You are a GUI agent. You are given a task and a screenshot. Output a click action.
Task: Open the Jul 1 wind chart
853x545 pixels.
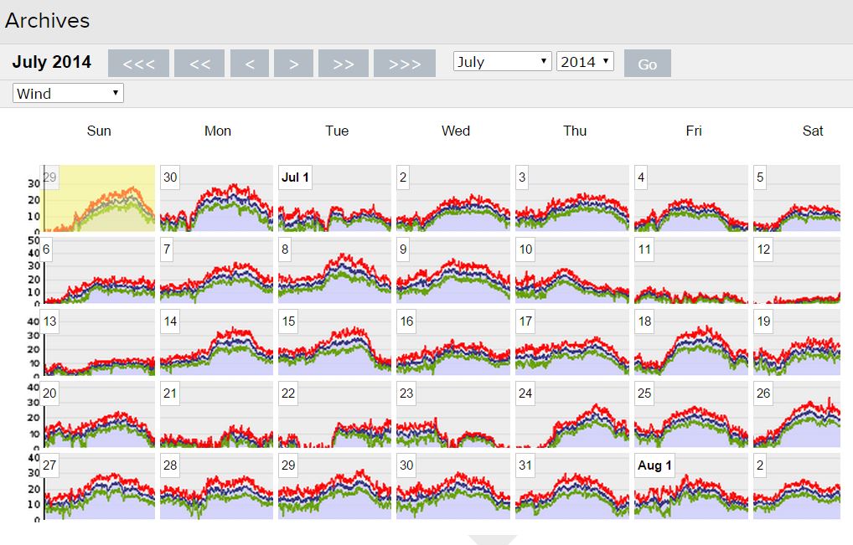[x=335, y=198]
